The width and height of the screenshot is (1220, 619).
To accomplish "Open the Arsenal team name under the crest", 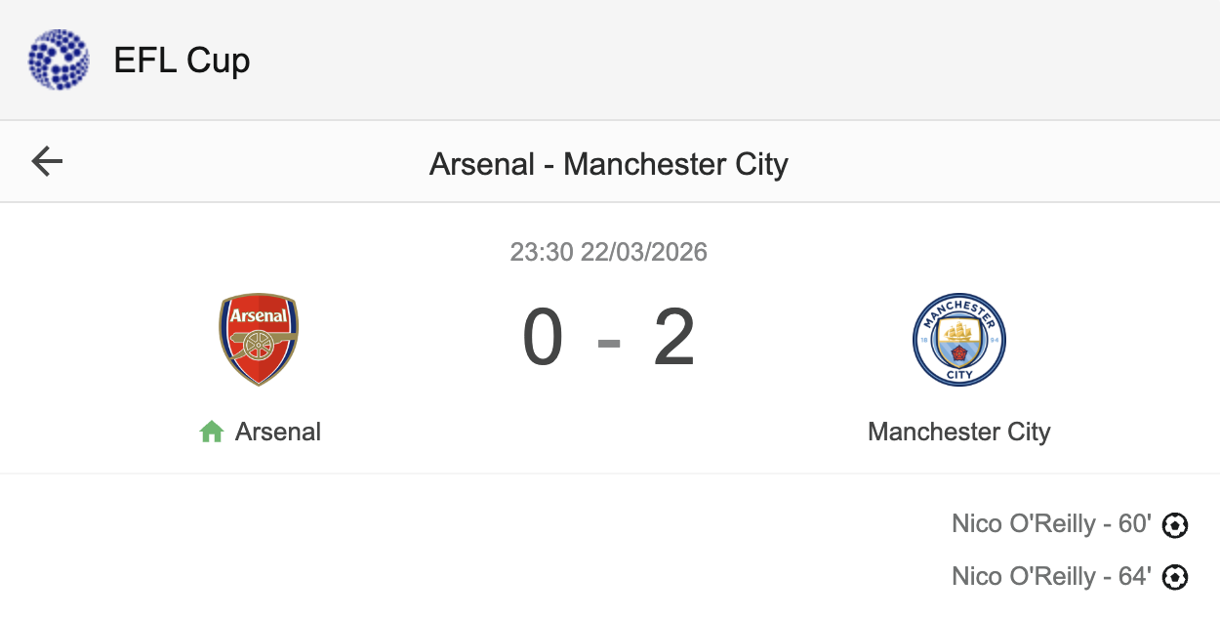I will coord(278,432).
